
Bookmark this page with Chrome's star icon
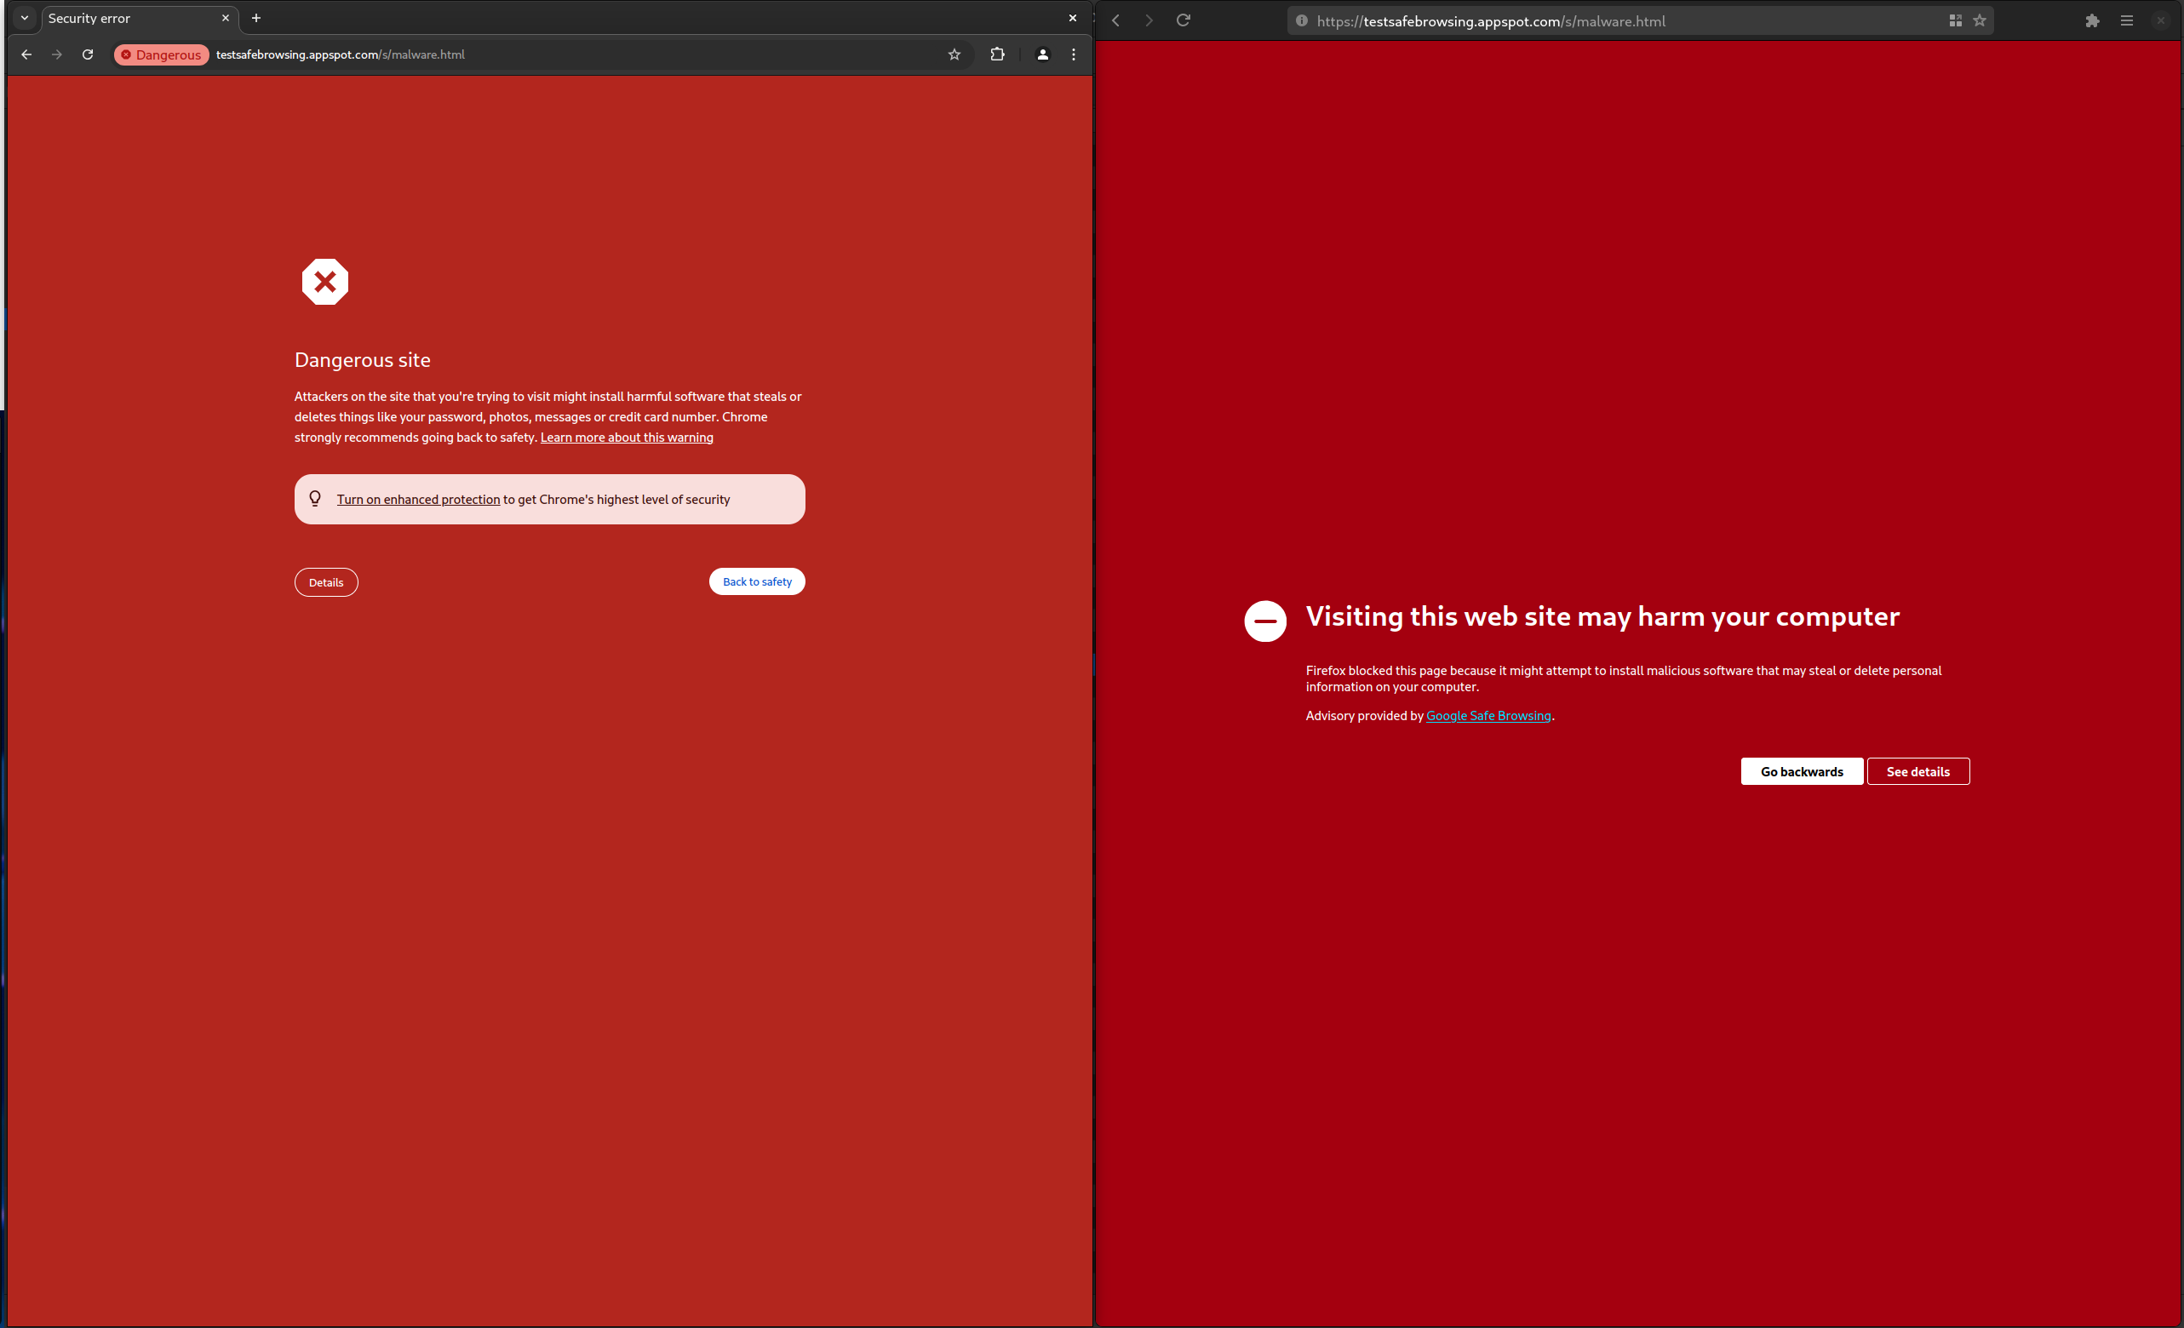point(954,54)
